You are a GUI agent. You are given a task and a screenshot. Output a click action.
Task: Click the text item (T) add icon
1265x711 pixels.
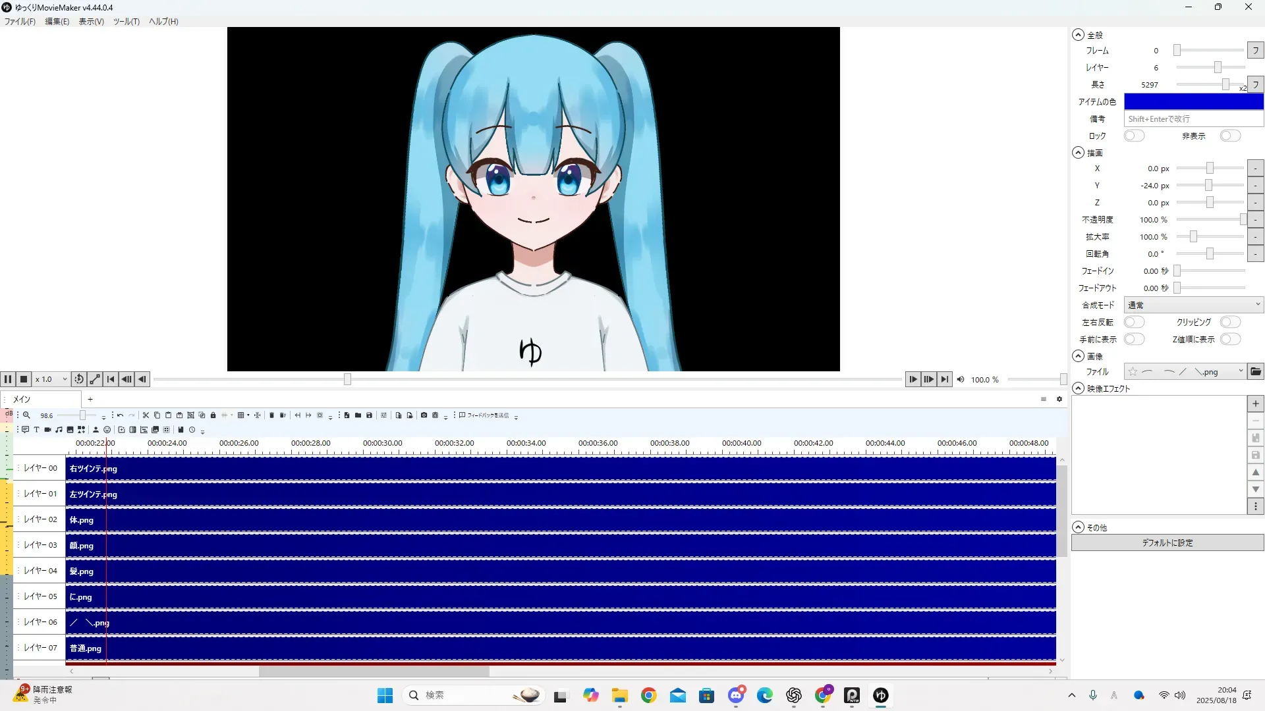(x=36, y=430)
